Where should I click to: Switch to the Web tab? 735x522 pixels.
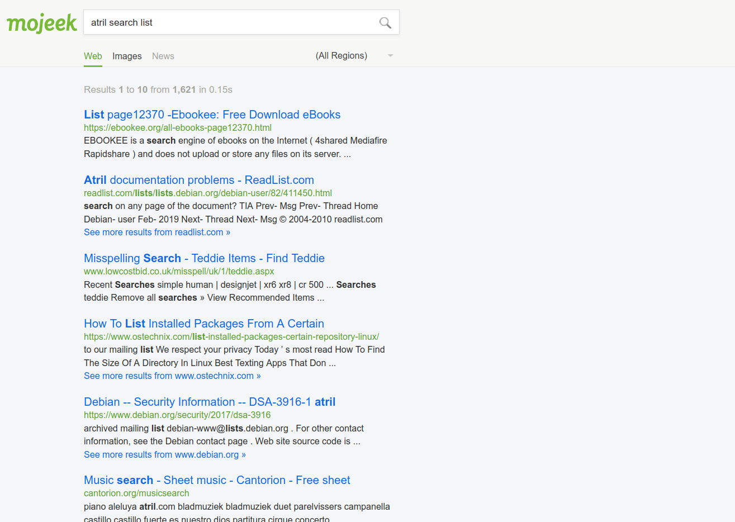pyautogui.click(x=93, y=56)
